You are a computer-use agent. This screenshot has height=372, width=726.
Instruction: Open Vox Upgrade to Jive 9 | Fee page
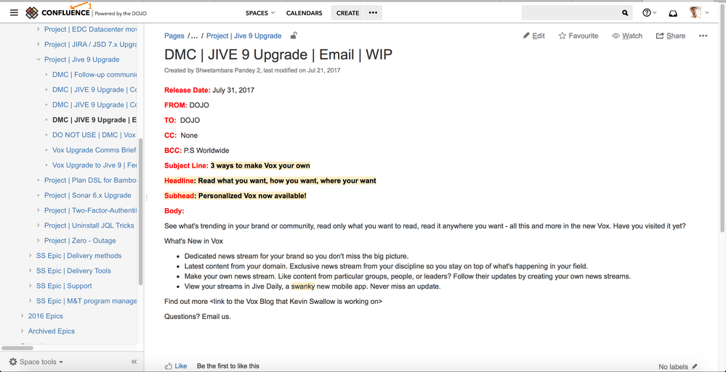click(x=94, y=165)
